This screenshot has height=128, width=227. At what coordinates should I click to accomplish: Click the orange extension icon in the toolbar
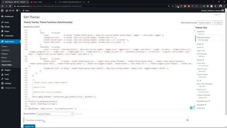185,6
